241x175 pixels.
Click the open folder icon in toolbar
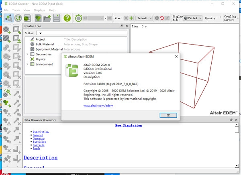click(47, 18)
